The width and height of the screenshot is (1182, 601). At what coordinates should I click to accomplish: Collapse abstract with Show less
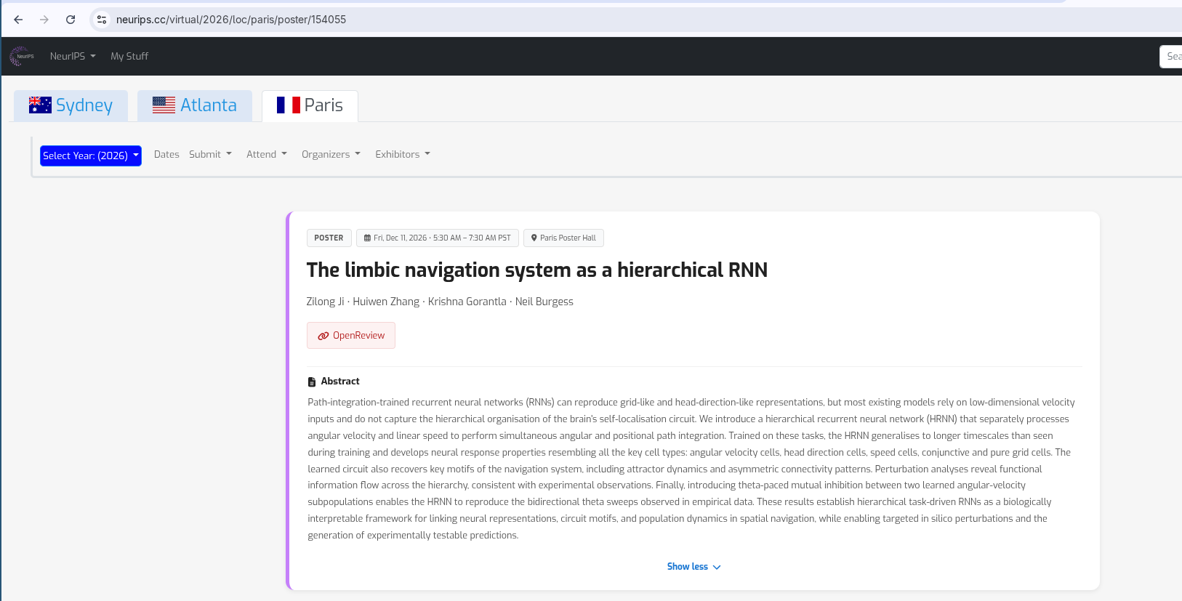coord(693,567)
